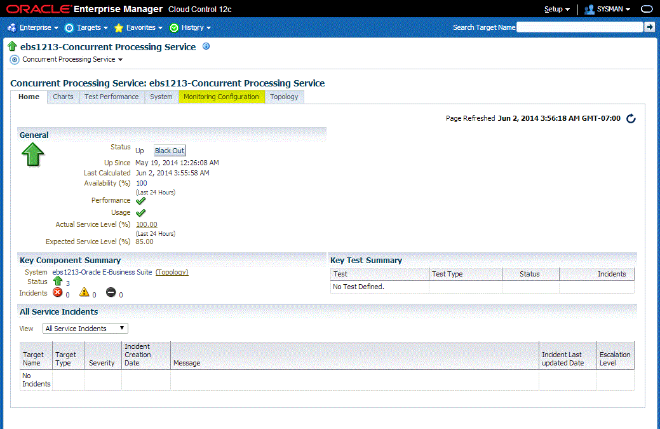Click in the Search Target Name field

tap(579, 27)
